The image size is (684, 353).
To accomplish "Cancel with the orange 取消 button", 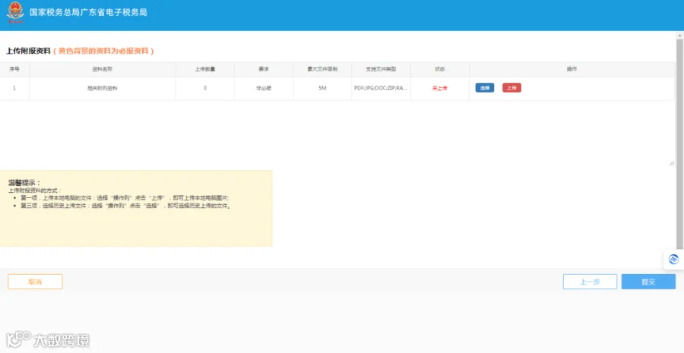I will tap(35, 282).
